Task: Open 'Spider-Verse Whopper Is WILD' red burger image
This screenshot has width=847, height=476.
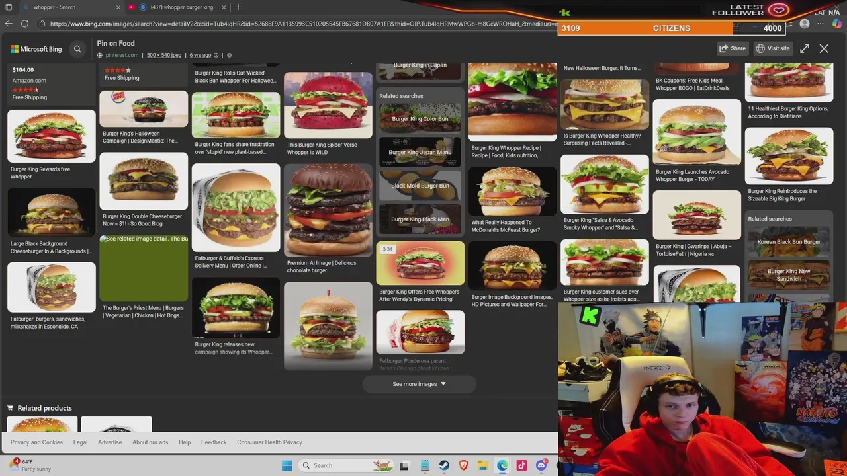Action: pyautogui.click(x=328, y=106)
